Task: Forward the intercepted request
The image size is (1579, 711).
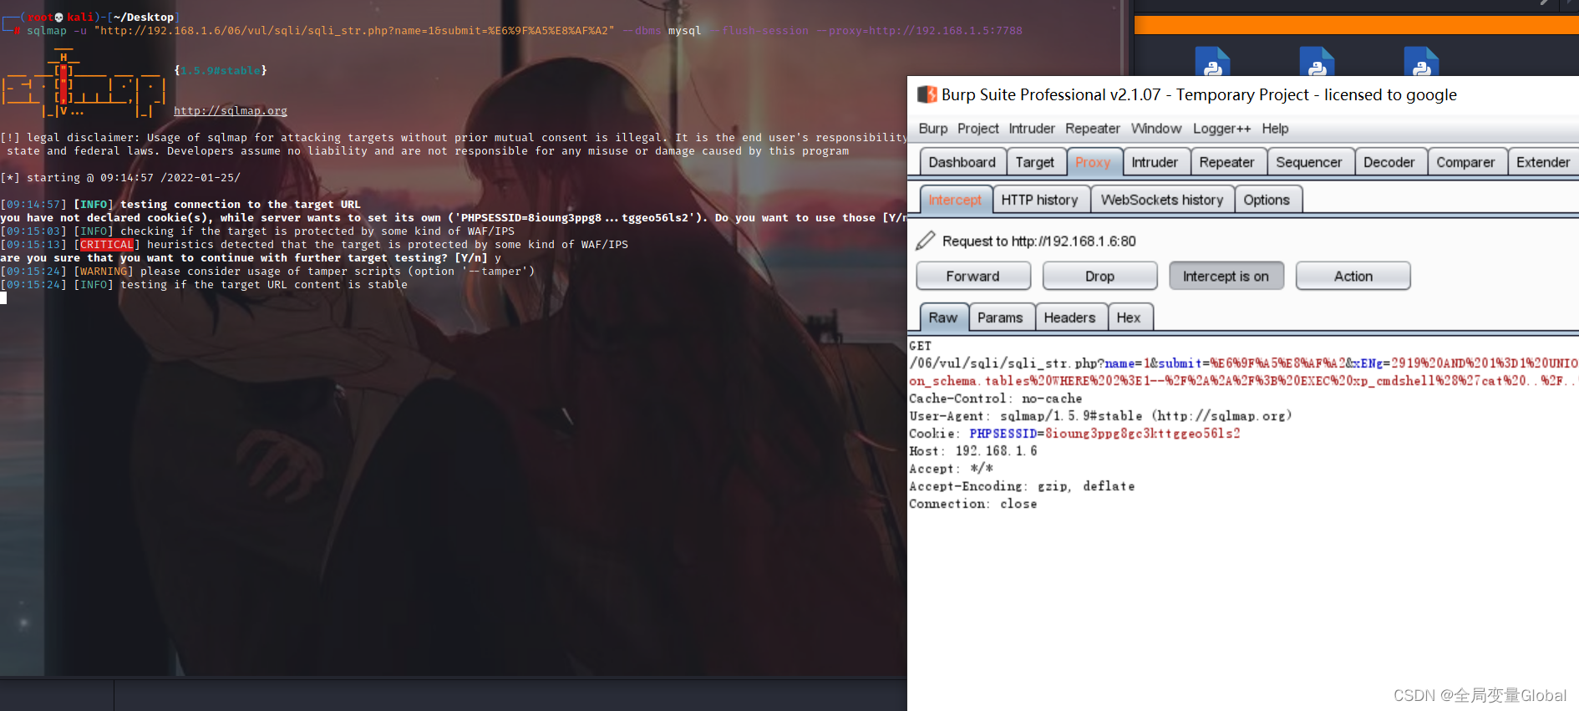Action: [x=973, y=277]
